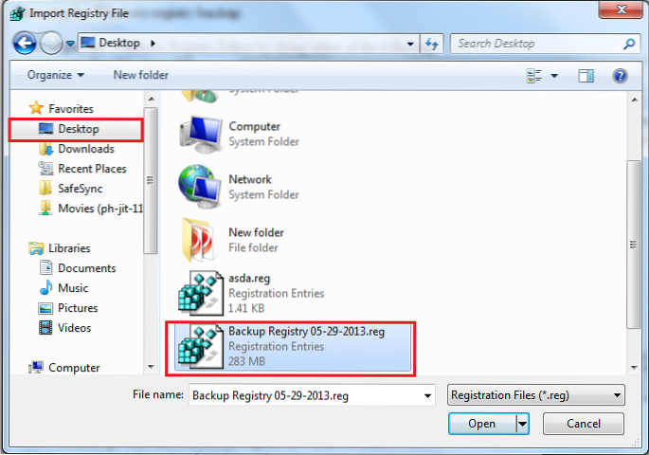The height and width of the screenshot is (455, 649).
Task: Select the Computer system folder icon
Action: pyautogui.click(x=200, y=135)
